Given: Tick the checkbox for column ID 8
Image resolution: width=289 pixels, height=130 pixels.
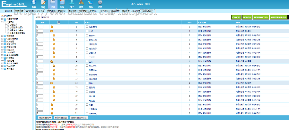Looking at the screenshot, I should pyautogui.click(x=87, y=57).
